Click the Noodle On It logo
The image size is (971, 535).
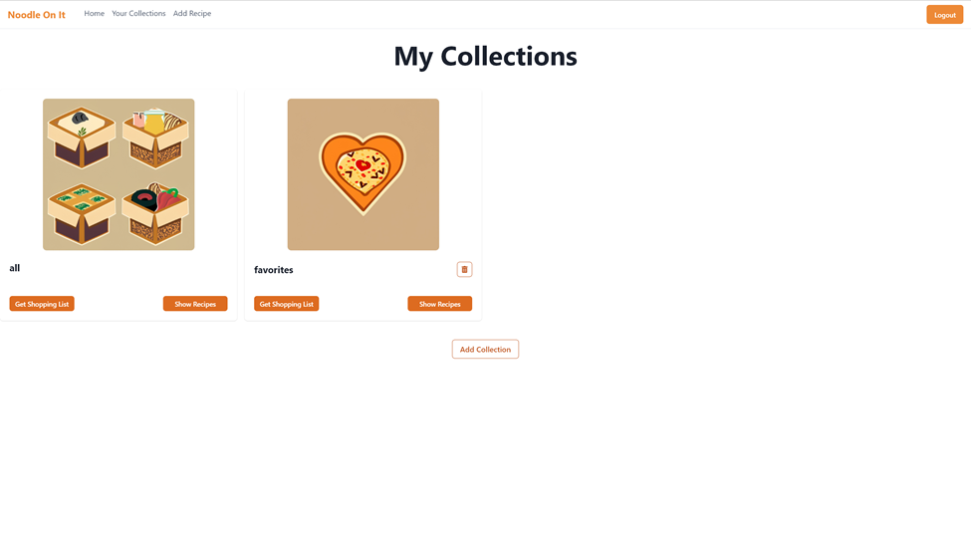(x=37, y=15)
